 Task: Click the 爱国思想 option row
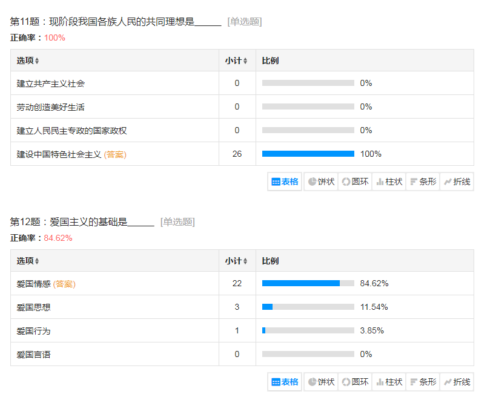point(34,307)
